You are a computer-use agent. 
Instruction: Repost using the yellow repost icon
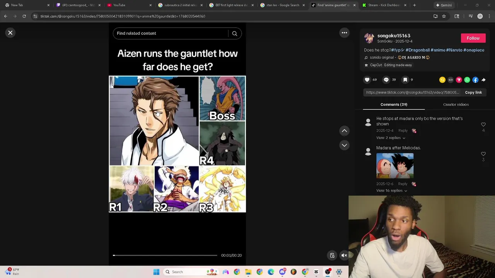[442, 80]
